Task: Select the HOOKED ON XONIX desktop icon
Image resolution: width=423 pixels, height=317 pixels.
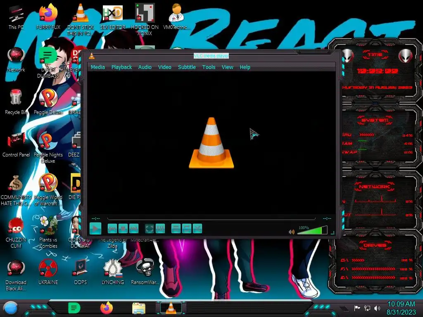Action: 145,19
